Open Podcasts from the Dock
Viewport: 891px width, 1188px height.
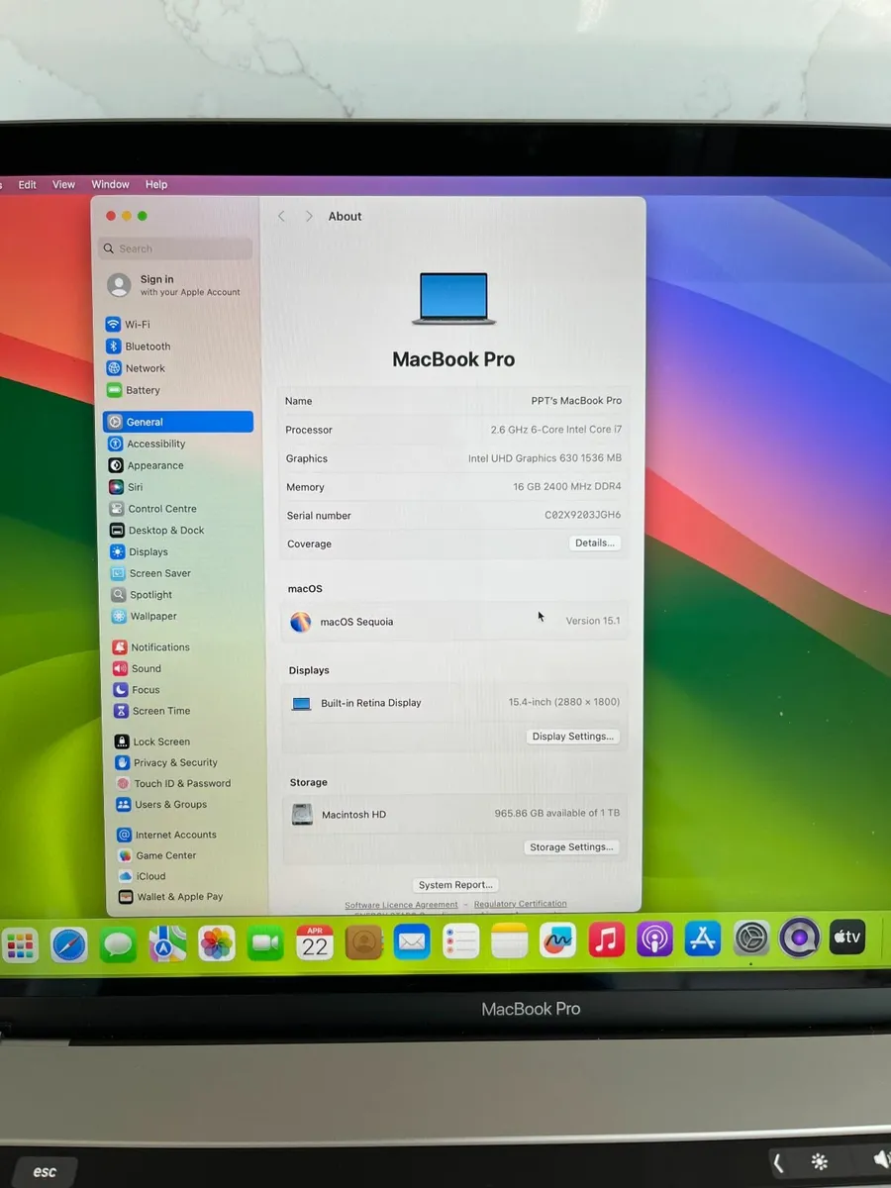pos(654,940)
